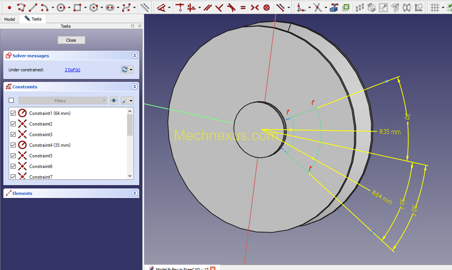Enable the constraint Filters checkbox
The width and height of the screenshot is (452, 270).
tap(11, 100)
